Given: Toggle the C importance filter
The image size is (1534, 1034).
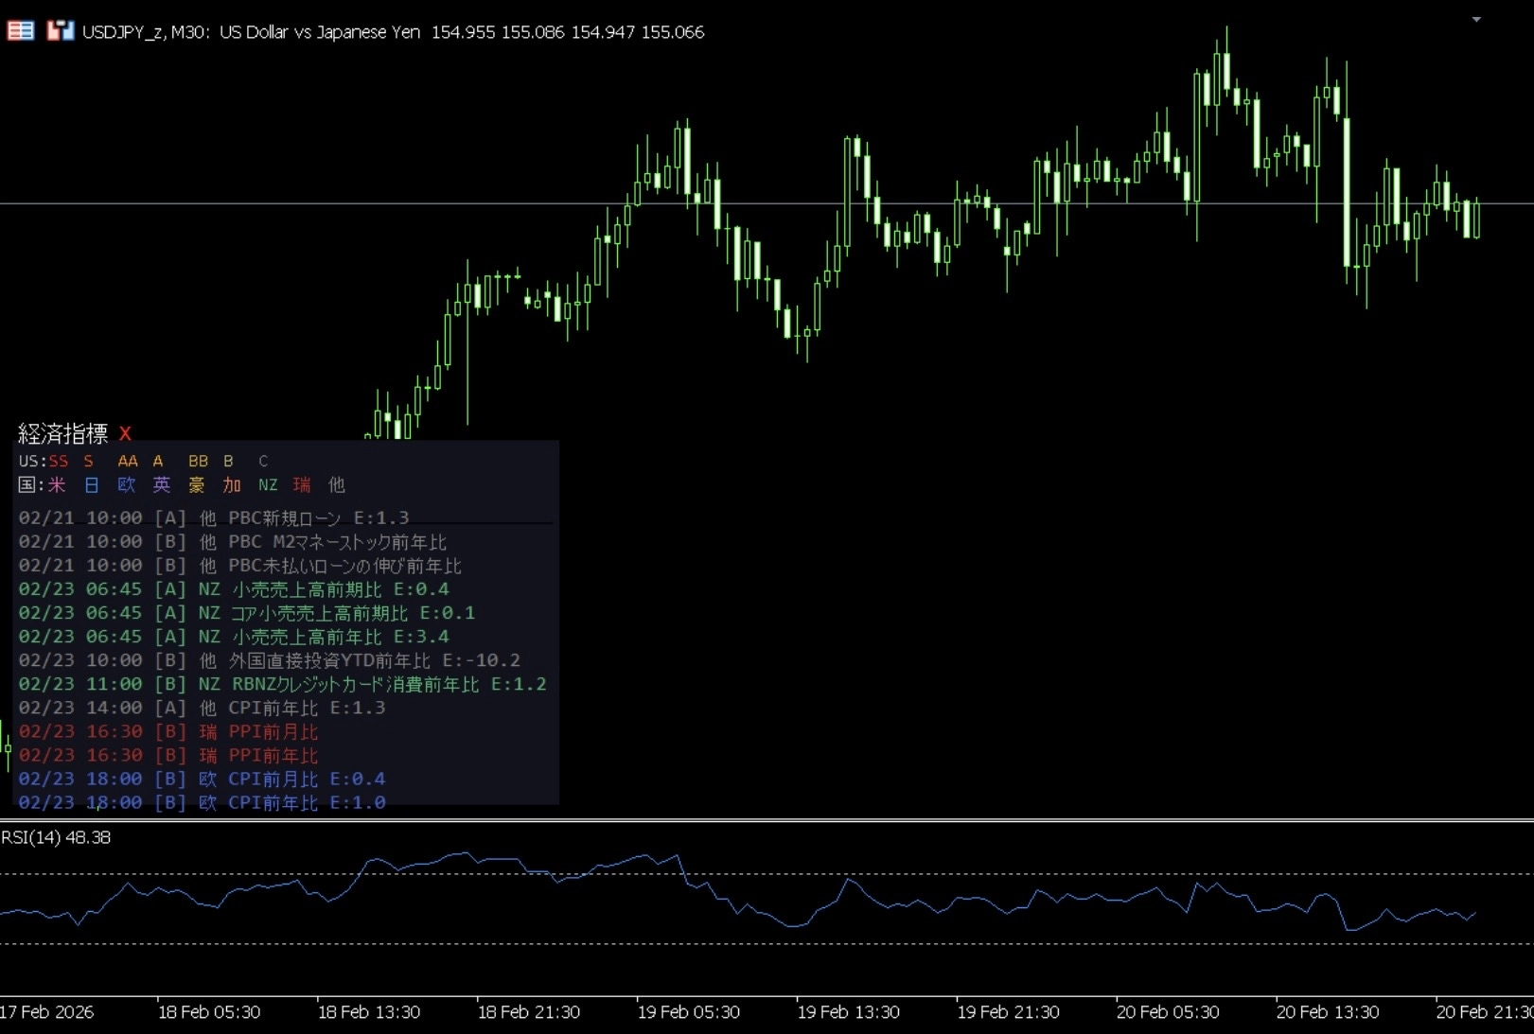Looking at the screenshot, I should [x=263, y=462].
